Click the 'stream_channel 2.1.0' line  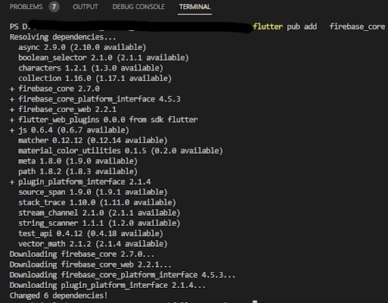99,213
